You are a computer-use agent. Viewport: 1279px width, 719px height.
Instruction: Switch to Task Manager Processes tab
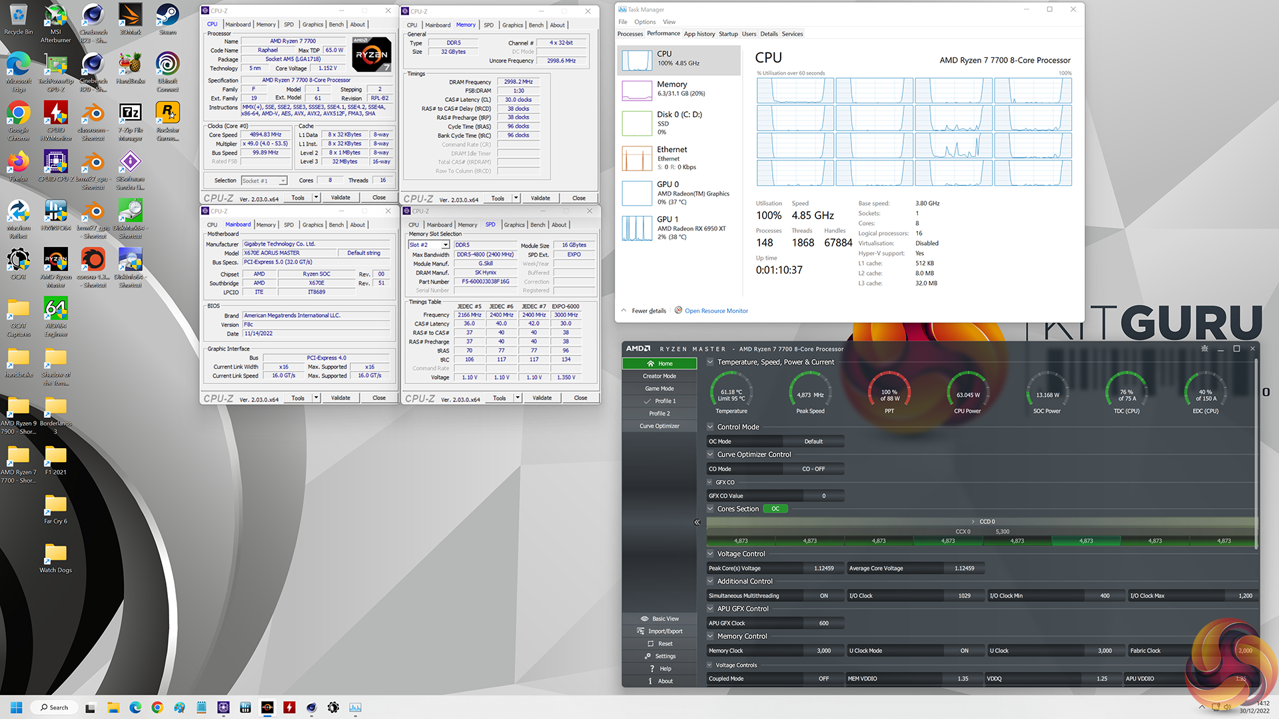click(630, 34)
